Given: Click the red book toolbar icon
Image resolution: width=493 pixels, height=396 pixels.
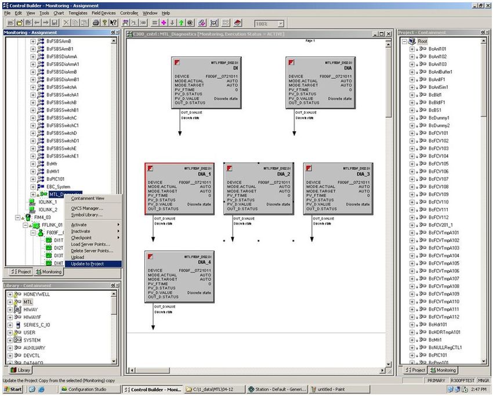Looking at the screenshot, I should click(x=238, y=23).
